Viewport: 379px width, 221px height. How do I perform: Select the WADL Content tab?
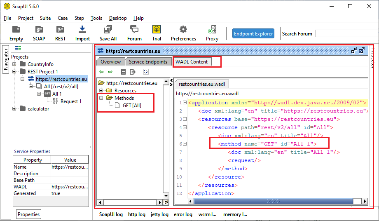coord(192,62)
